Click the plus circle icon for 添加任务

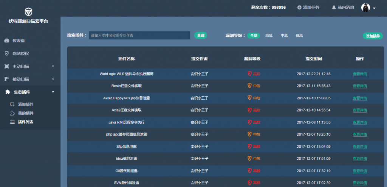[x=299, y=8]
